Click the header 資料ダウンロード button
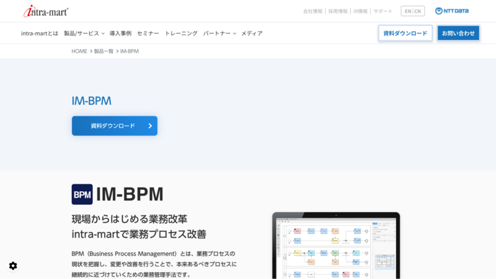The height and width of the screenshot is (279, 496). tap(405, 33)
